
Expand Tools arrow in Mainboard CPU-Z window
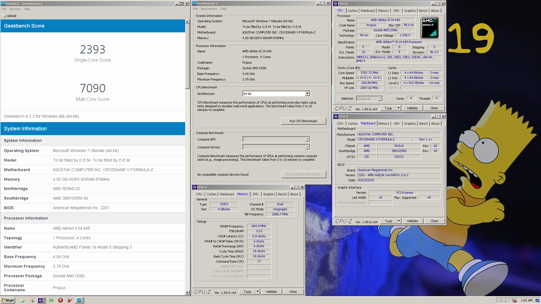[x=399, y=221]
